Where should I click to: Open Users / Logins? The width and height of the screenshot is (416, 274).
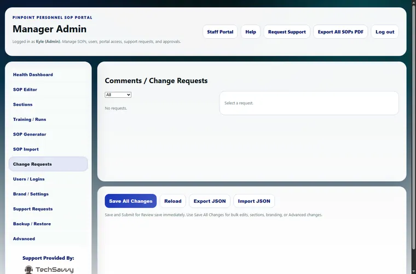click(48, 179)
